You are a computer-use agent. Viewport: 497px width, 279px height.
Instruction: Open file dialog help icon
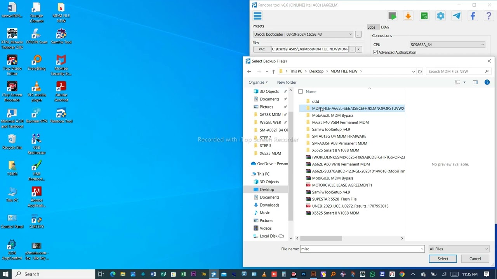point(487,82)
